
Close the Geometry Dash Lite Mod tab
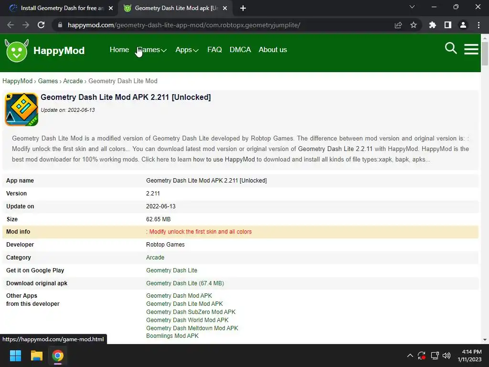[x=225, y=9]
